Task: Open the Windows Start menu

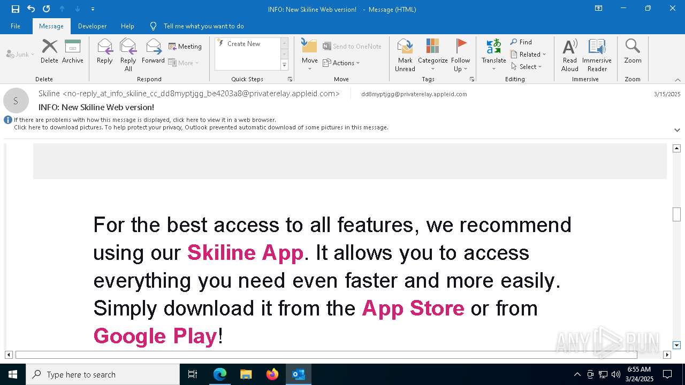Action: tap(13, 374)
